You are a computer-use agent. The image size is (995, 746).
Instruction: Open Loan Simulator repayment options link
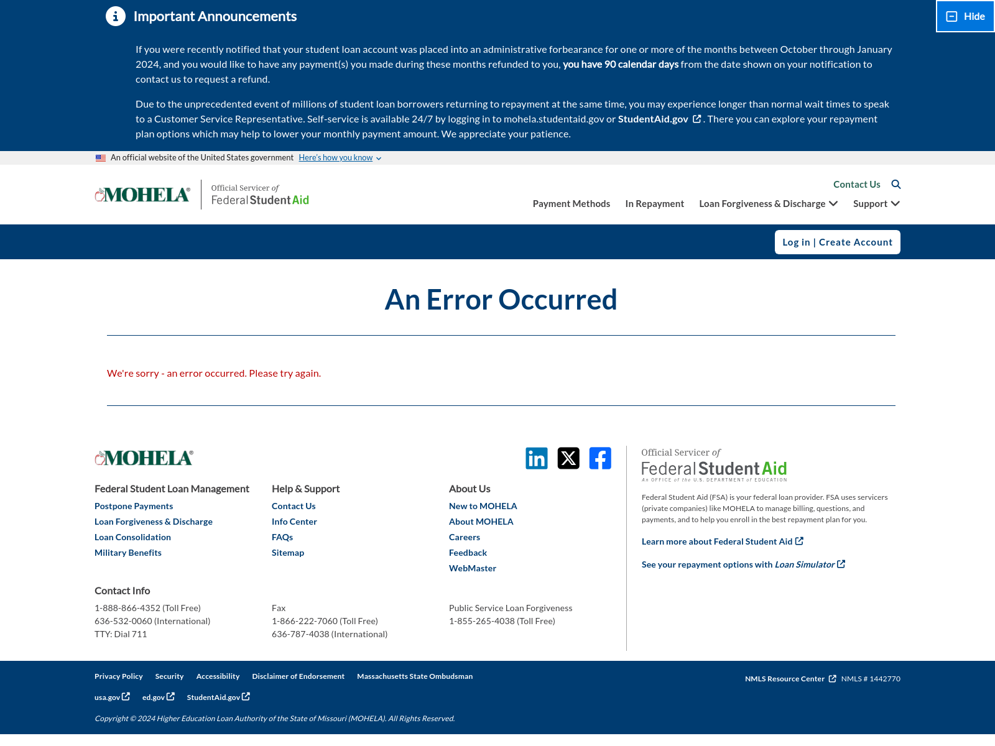click(743, 564)
